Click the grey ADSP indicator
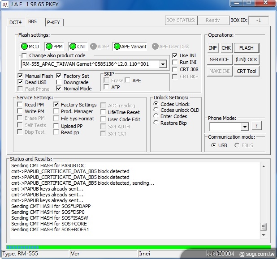 (100, 47)
